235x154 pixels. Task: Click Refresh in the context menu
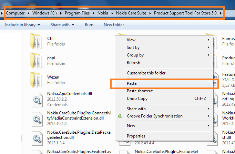pyautogui.click(x=164, y=63)
